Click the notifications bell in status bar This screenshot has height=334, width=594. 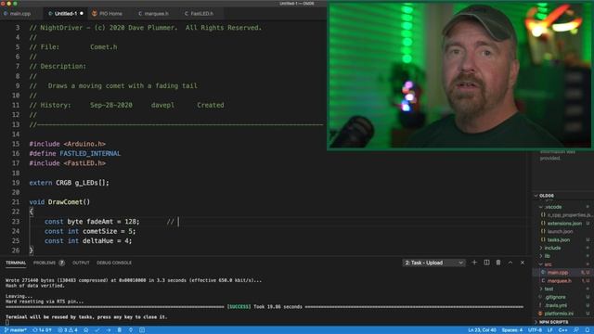click(x=588, y=330)
